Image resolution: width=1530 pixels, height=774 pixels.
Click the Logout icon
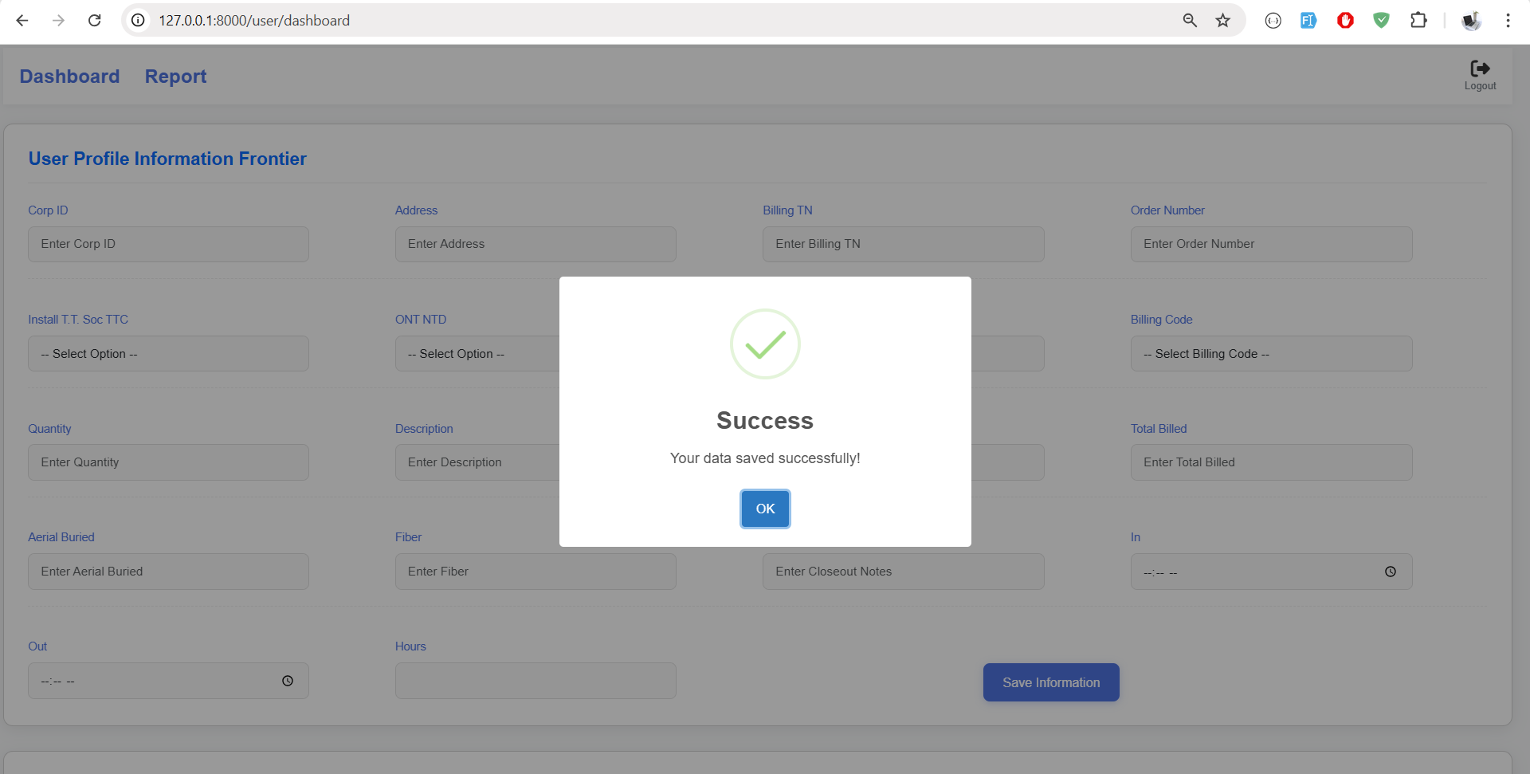click(1480, 70)
